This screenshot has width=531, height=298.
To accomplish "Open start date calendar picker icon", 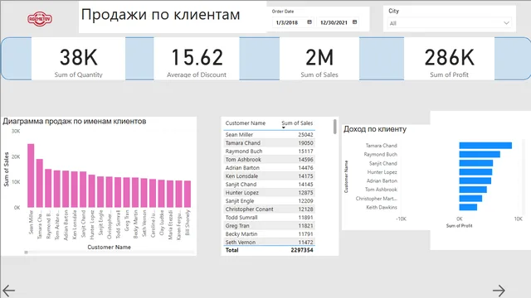I will point(309,22).
